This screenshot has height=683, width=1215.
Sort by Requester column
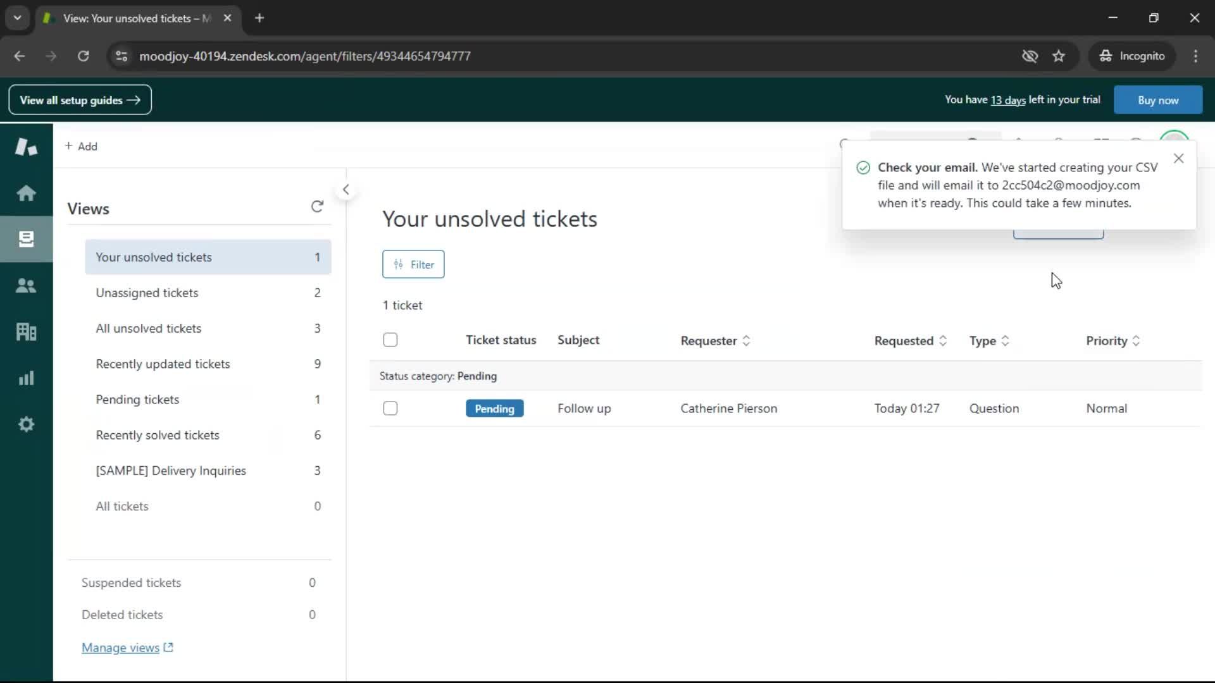click(x=716, y=341)
